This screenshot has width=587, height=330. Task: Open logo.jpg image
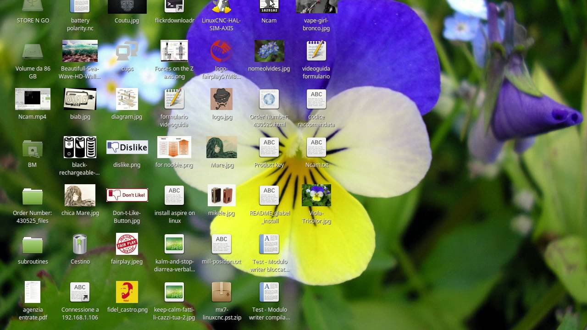(222, 99)
